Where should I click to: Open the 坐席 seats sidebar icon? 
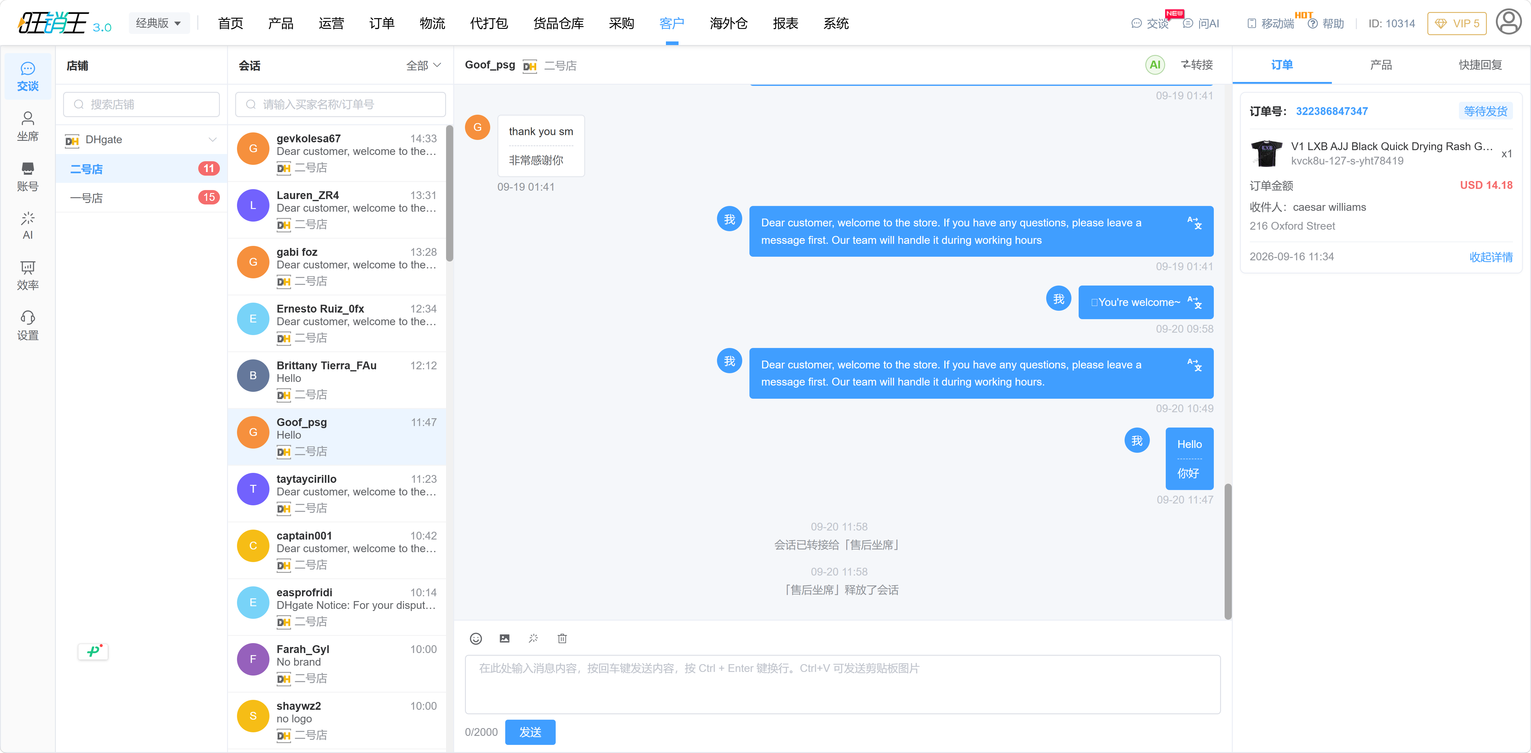tap(27, 126)
